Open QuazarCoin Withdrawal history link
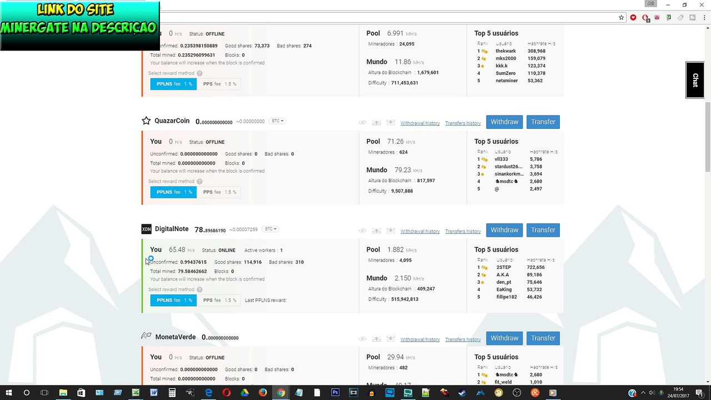This screenshot has height=400, width=711. (420, 123)
